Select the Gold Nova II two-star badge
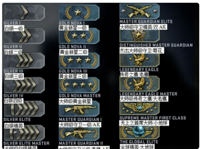Screen dimensions: 200x149 [79, 36]
